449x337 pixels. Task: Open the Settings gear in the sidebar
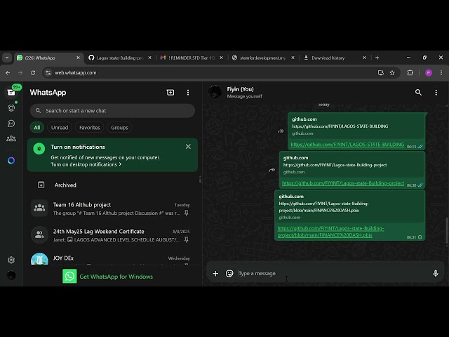click(11, 260)
